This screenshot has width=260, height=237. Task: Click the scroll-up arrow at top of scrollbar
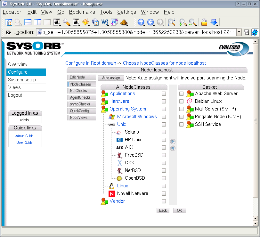256,41
